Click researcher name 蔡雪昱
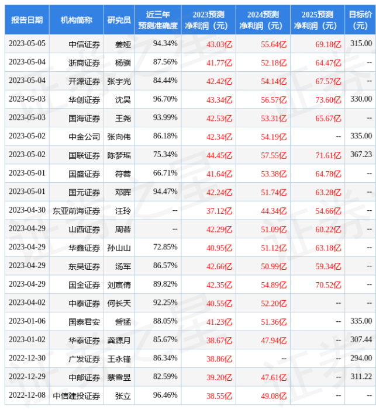 (119, 377)
